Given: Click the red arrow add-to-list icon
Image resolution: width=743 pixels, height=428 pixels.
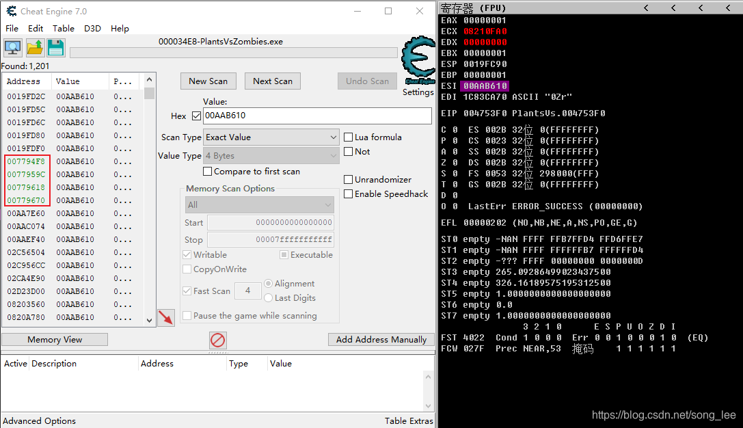Looking at the screenshot, I should point(166,317).
